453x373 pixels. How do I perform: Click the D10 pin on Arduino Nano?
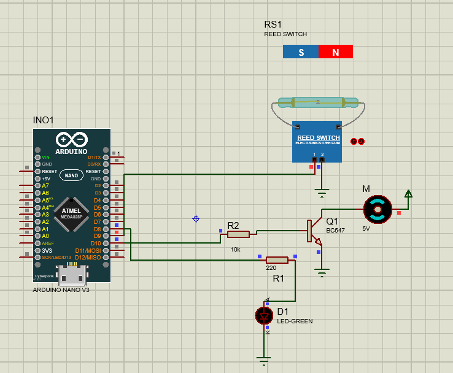tap(106, 243)
